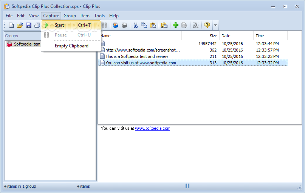The width and height of the screenshot is (305, 193).
Task: Click the pause indicator in the status bar
Action: 187,186
